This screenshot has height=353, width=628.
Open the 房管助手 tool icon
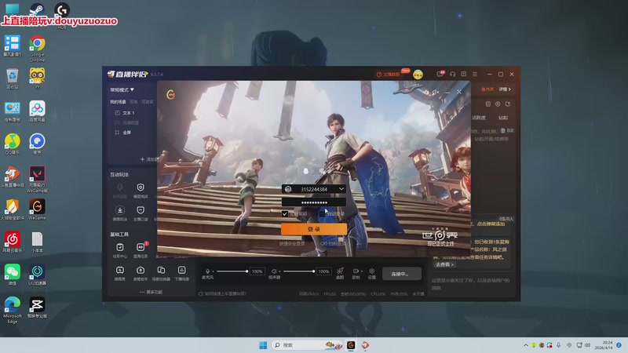coord(141,271)
